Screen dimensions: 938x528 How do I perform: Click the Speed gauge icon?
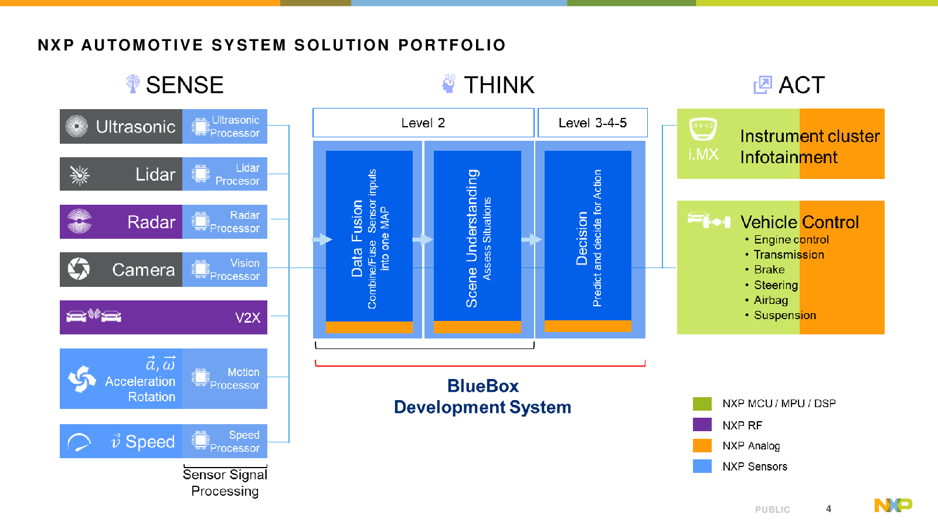[79, 442]
